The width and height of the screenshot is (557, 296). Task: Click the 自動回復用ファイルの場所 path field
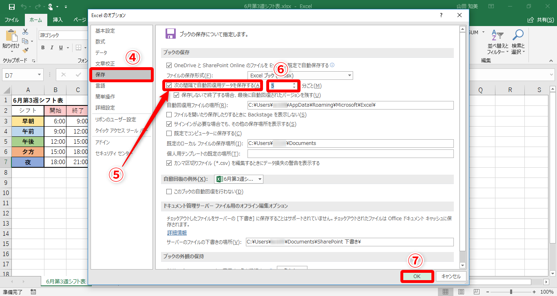tap(351, 105)
